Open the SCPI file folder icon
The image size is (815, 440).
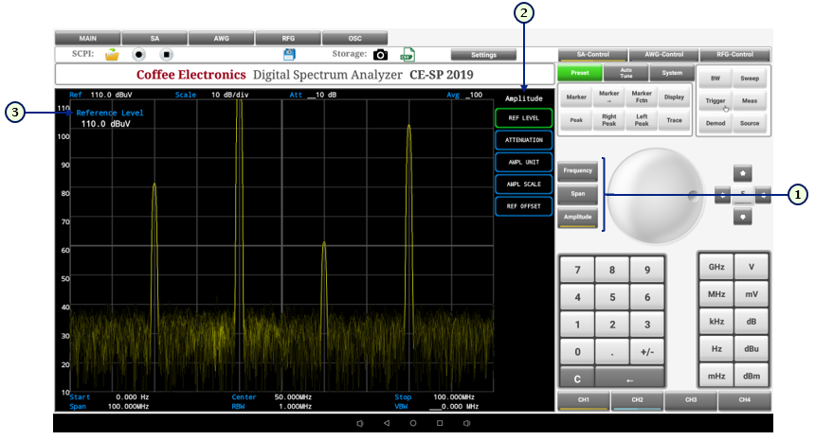pyautogui.click(x=112, y=55)
